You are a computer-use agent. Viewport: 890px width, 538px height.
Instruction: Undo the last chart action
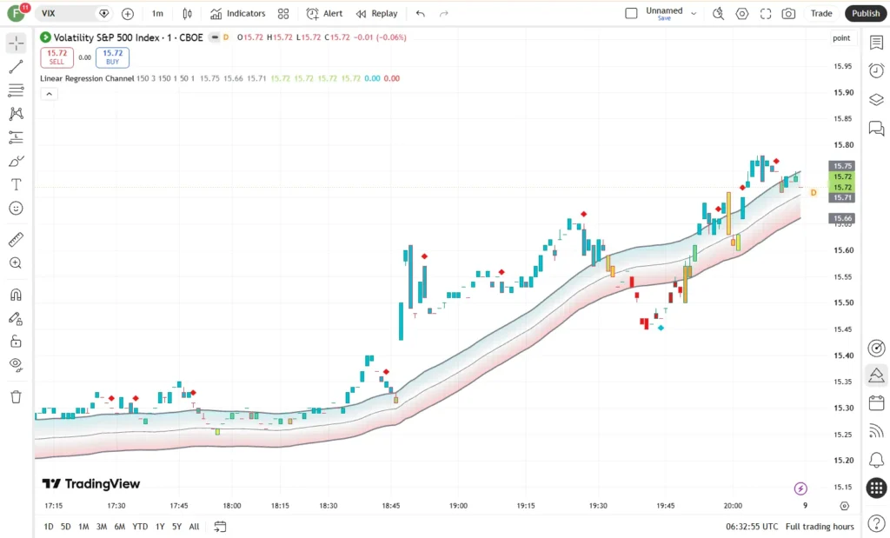pyautogui.click(x=420, y=14)
